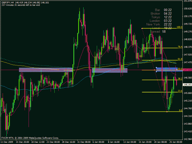Click the 6 Jan 00:00 time label
Image resolution: width=192 pixels, height=144 pixels.
click(x=98, y=142)
